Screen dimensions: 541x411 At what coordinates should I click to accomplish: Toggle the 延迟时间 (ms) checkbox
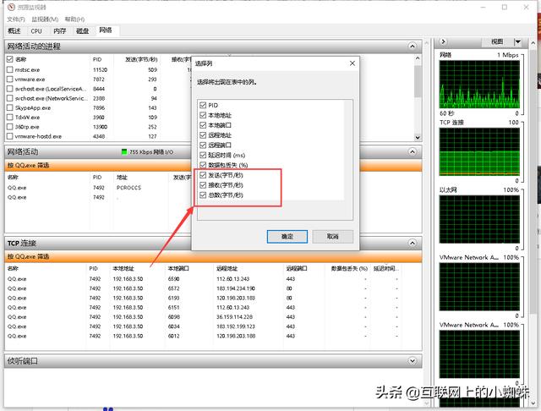pyautogui.click(x=203, y=155)
